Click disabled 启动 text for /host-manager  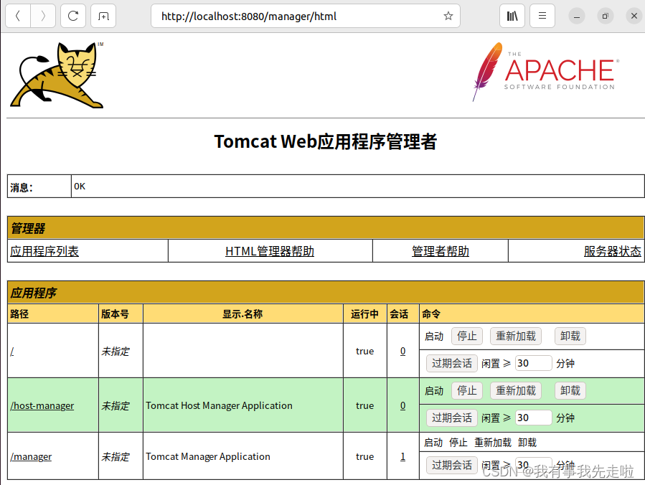[434, 391]
